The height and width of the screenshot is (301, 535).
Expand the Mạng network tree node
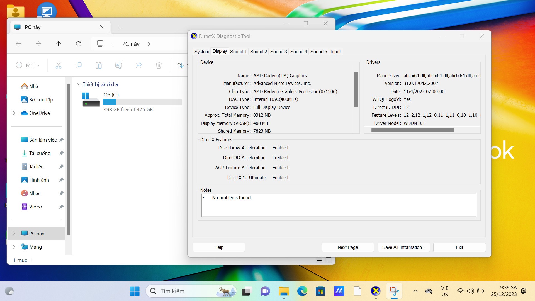click(x=14, y=247)
